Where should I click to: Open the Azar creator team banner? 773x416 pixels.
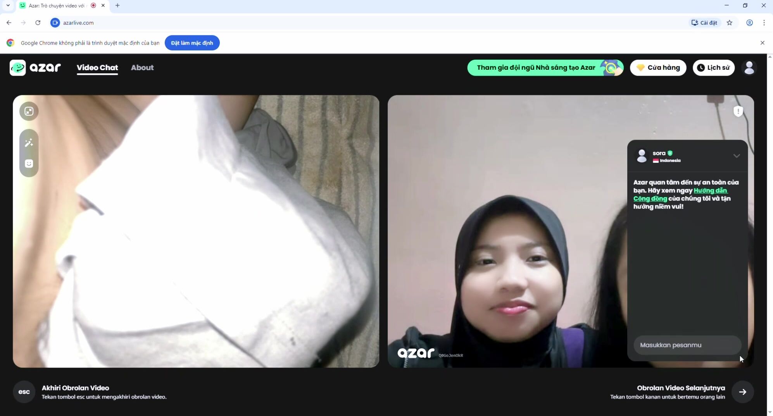click(x=545, y=67)
